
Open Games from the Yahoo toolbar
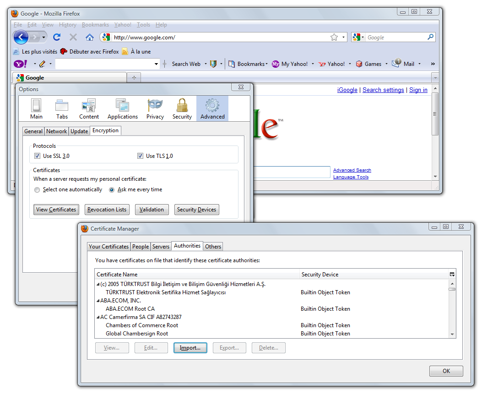368,64
